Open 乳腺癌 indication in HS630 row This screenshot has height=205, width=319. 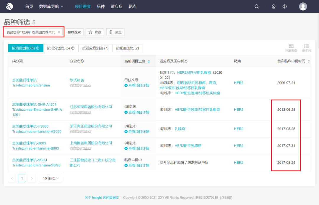[x=180, y=129]
